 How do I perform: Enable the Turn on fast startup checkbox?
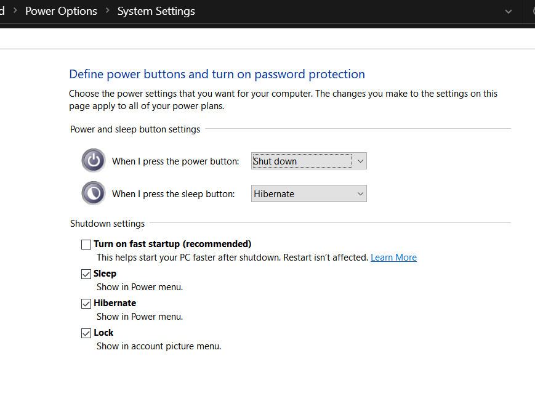(86, 245)
